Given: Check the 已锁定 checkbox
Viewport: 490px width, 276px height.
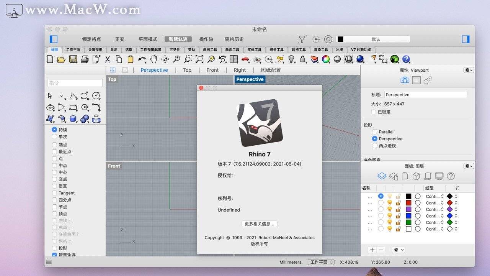Looking at the screenshot, I should tap(374, 112).
